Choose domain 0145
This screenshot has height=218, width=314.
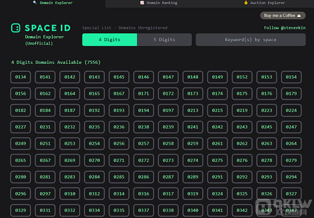point(119,77)
